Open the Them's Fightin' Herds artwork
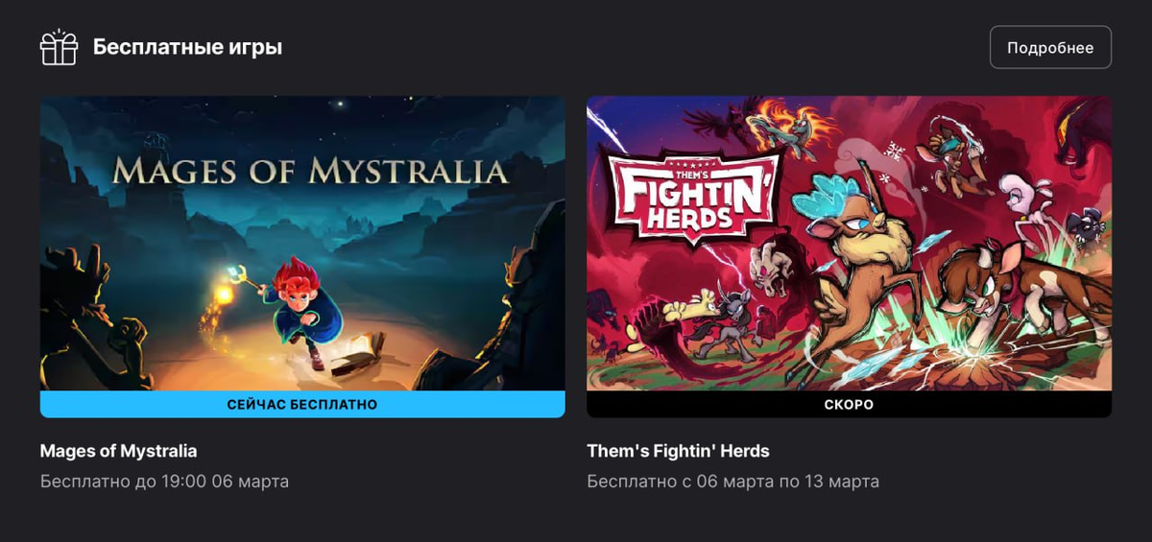This screenshot has width=1152, height=542. pyautogui.click(x=849, y=243)
